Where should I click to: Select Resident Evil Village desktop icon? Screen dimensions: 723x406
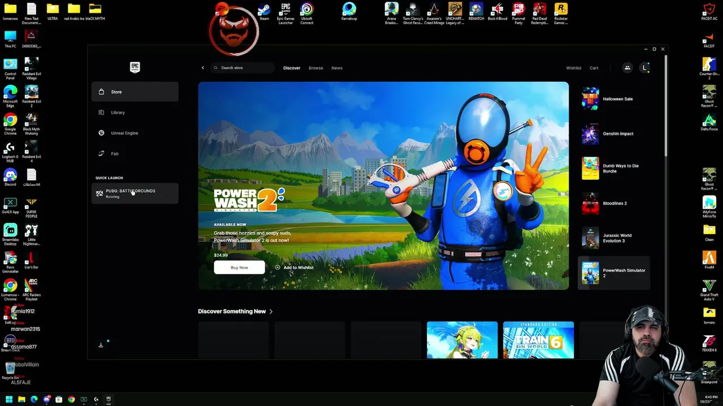click(32, 68)
